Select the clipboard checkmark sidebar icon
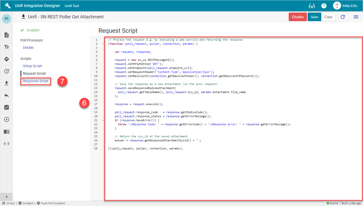 tap(6, 107)
